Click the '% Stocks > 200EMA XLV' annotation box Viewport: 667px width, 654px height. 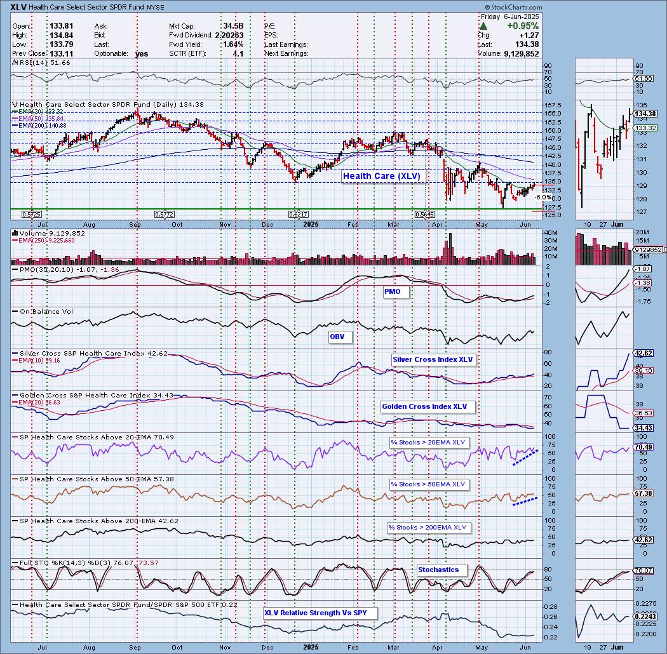pyautogui.click(x=428, y=528)
